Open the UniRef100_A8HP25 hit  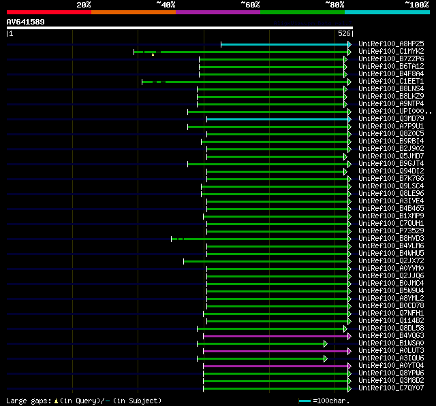[x=390, y=44]
